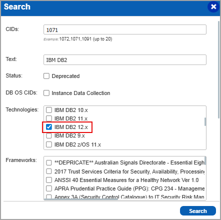Click ANSSI 40 Essential Measures label text
The width and height of the screenshot is (221, 220).
click(126, 180)
